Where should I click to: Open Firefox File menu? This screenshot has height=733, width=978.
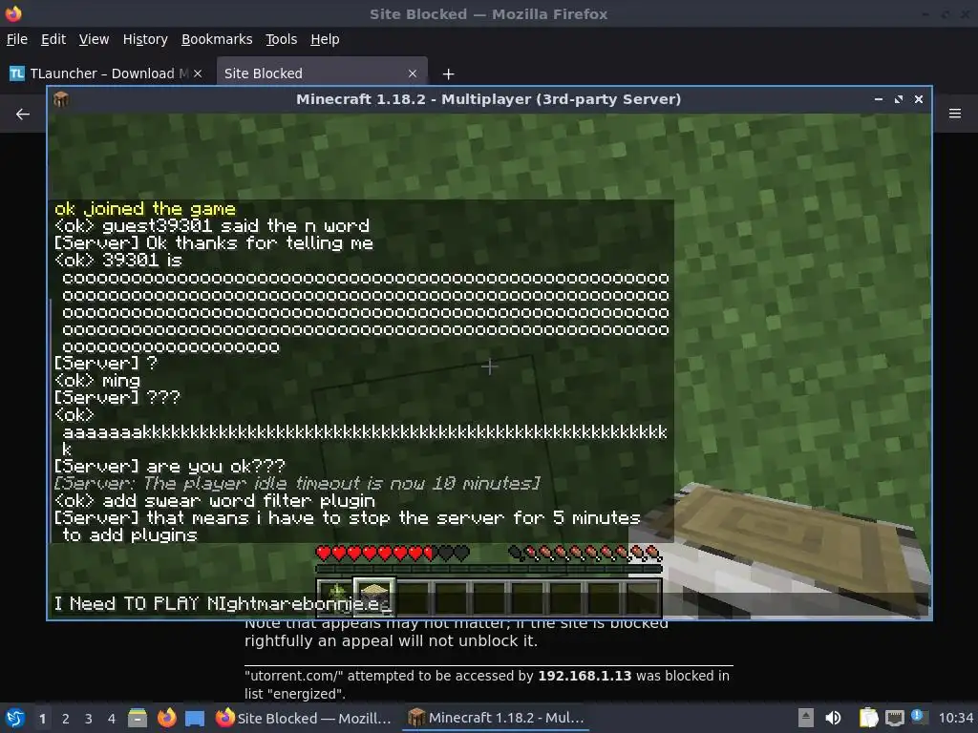pos(17,39)
